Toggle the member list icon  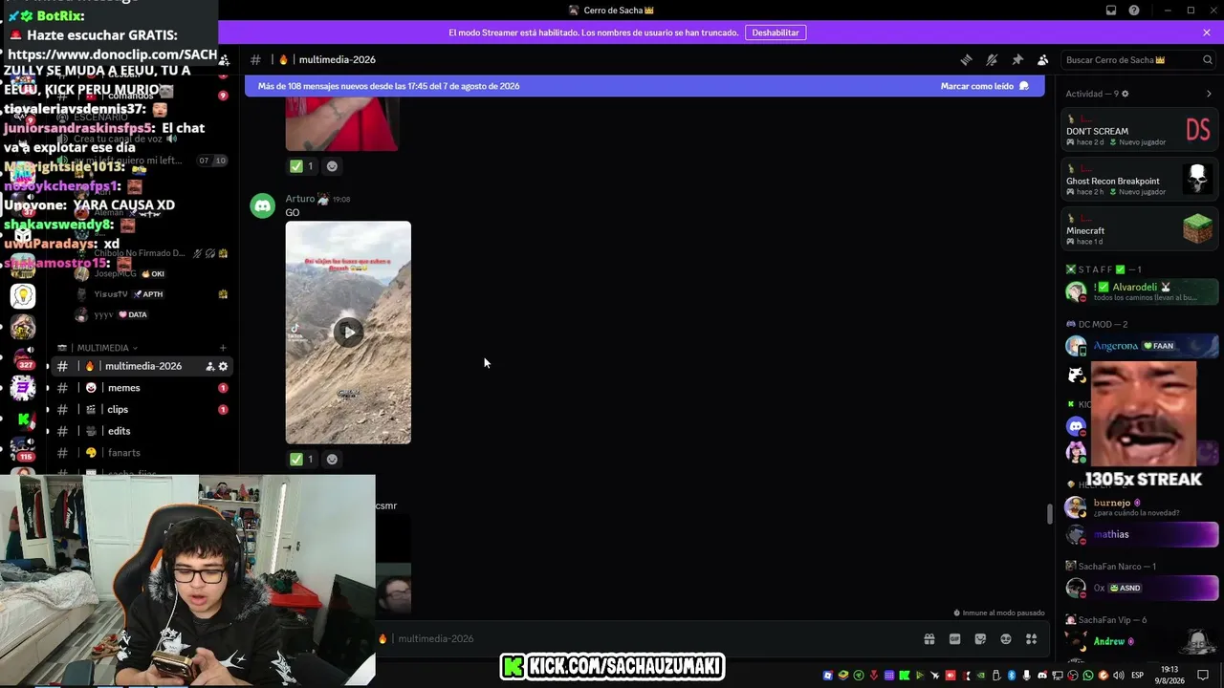[1043, 59]
